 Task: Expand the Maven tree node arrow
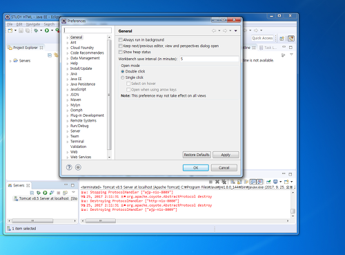pyautogui.click(x=68, y=100)
